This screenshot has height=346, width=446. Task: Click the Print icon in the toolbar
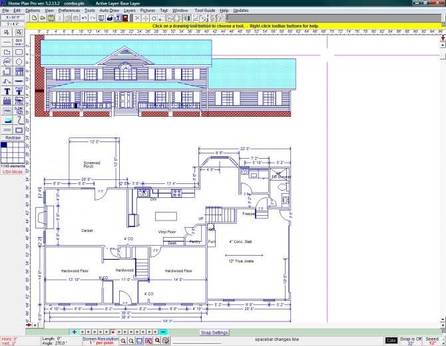point(110,18)
